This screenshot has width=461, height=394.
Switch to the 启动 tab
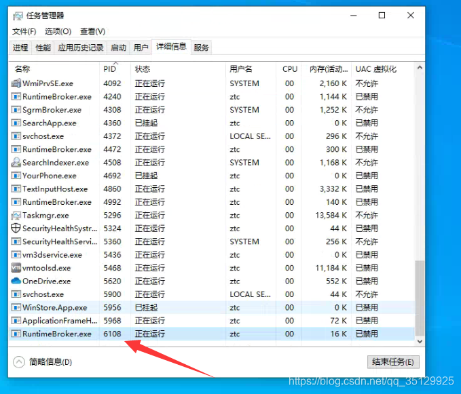[119, 47]
